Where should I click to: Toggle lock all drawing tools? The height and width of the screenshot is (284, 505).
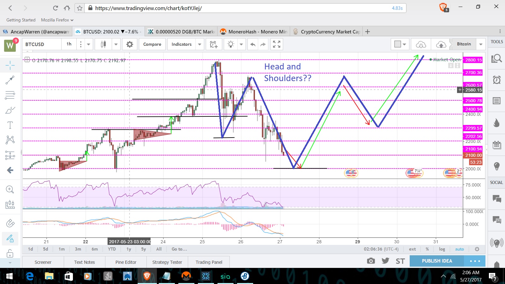[x=10, y=253]
